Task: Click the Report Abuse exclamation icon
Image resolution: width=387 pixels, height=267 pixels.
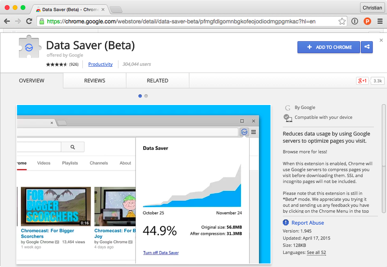Action: pos(285,222)
